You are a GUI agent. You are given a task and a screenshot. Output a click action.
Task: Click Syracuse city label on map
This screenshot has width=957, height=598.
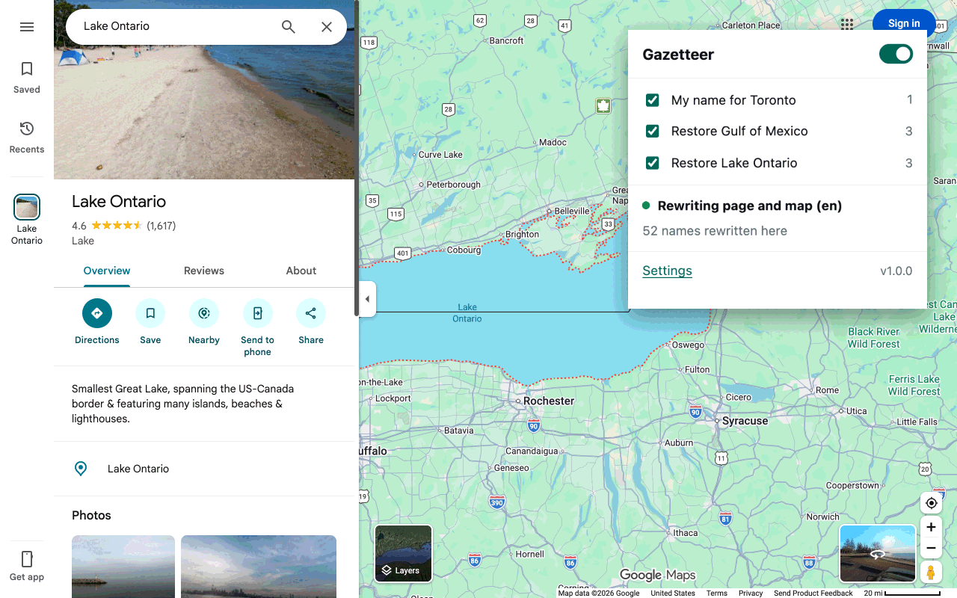(x=745, y=421)
